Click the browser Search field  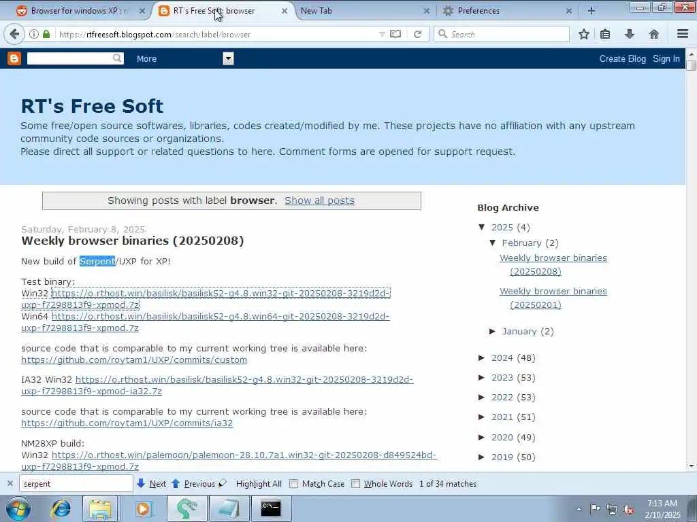502,34
